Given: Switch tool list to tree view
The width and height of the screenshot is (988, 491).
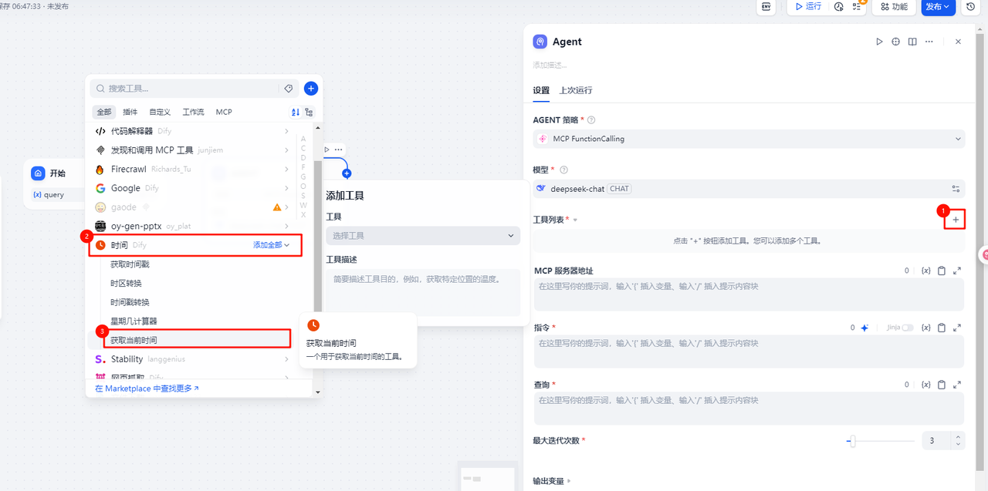Looking at the screenshot, I should (310, 112).
